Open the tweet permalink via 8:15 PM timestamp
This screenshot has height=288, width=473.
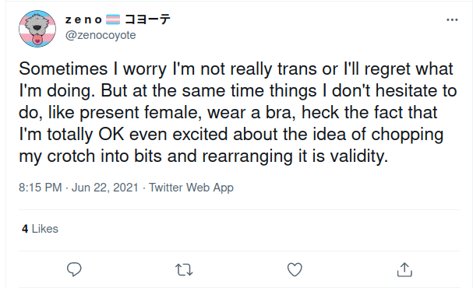(x=40, y=188)
